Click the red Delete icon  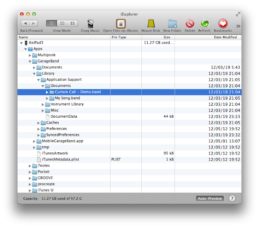click(190, 24)
